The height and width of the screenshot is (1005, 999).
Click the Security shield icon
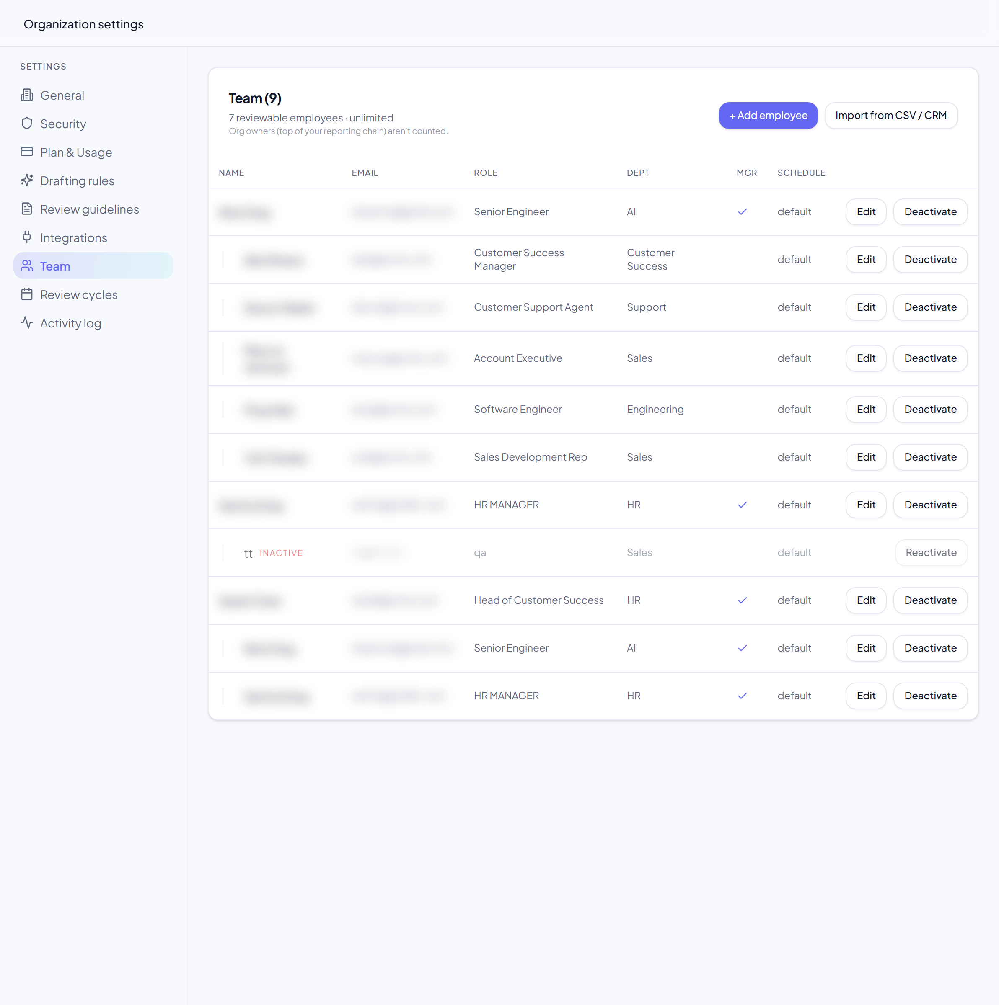click(26, 124)
